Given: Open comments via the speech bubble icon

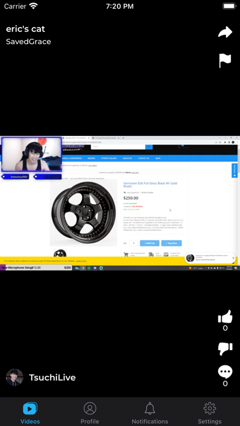Looking at the screenshot, I should tap(225, 372).
